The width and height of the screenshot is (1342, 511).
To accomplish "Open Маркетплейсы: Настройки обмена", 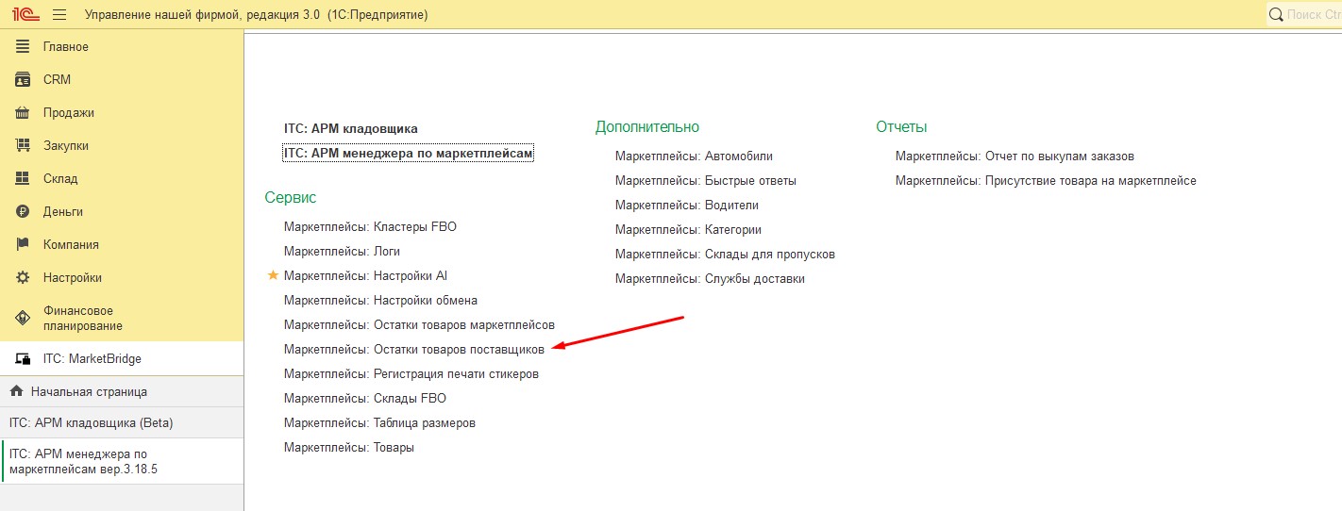I will click(x=380, y=300).
